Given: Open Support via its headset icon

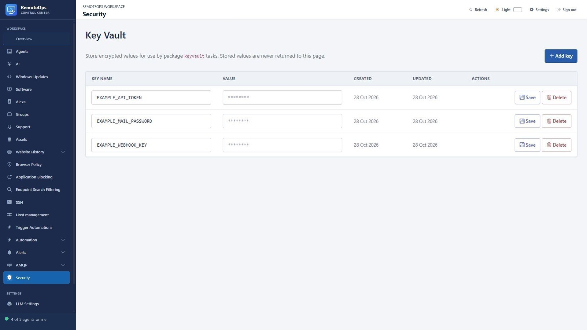Looking at the screenshot, I should coord(9,127).
